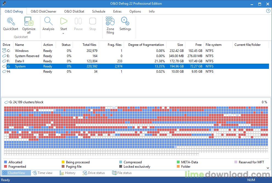The image size is (272, 183).
Task: Expand the Start button dropdown arrow
Action: [63, 34]
